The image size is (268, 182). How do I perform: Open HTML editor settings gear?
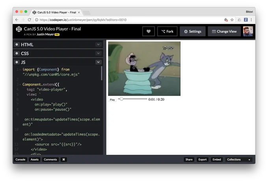click(x=17, y=45)
